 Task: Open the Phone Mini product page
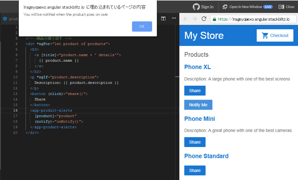(x=199, y=119)
